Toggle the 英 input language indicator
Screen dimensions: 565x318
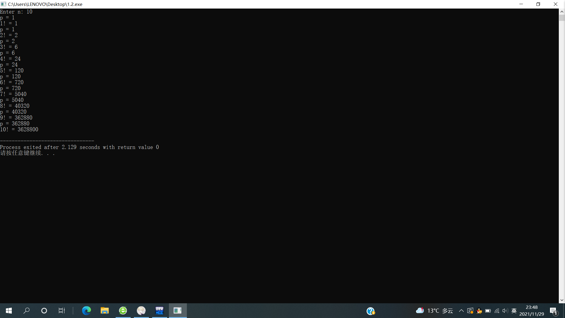(514, 311)
